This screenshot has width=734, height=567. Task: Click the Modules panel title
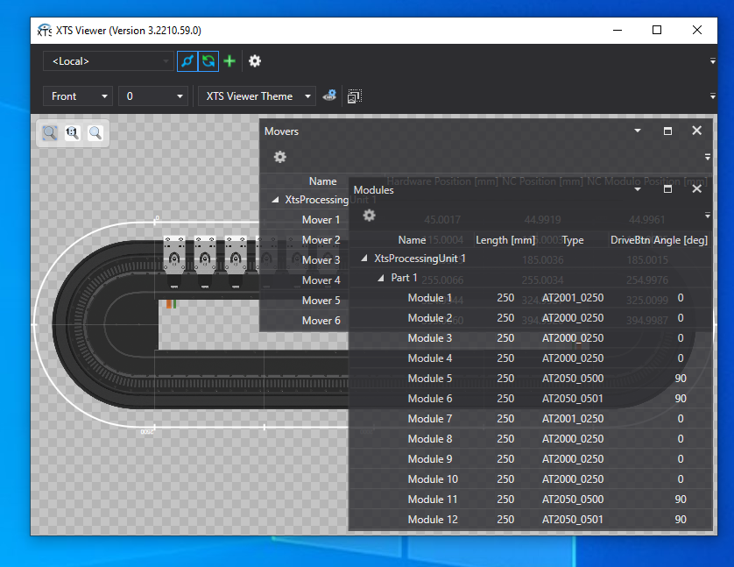pos(373,189)
